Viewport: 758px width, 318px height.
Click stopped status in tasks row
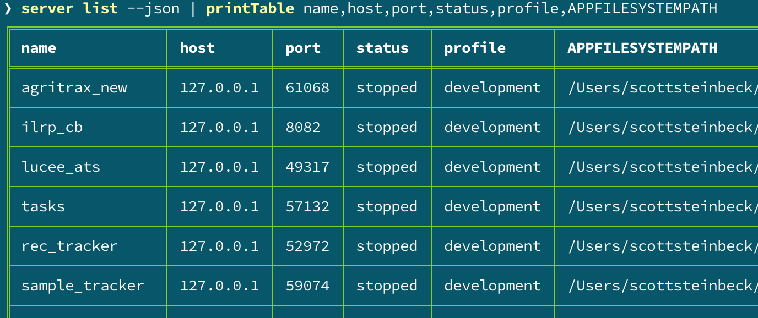tap(387, 207)
